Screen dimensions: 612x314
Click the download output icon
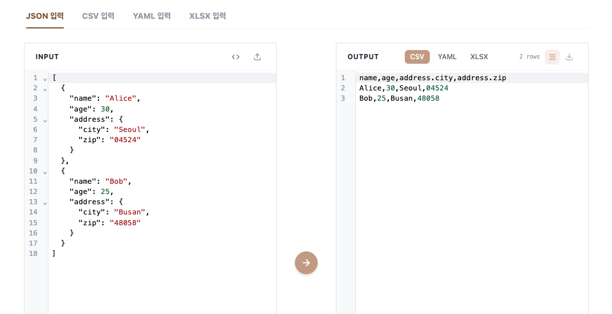[569, 57]
